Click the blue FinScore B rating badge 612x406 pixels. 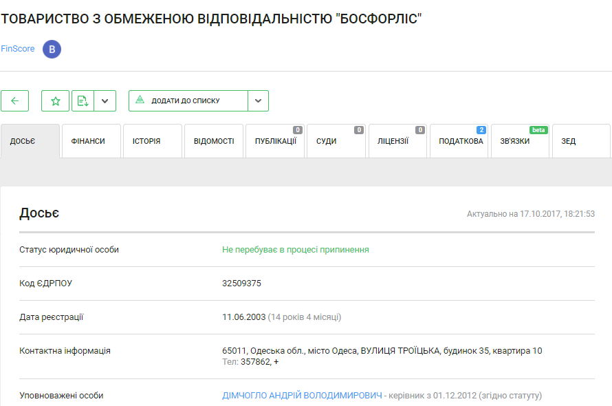[x=52, y=49]
